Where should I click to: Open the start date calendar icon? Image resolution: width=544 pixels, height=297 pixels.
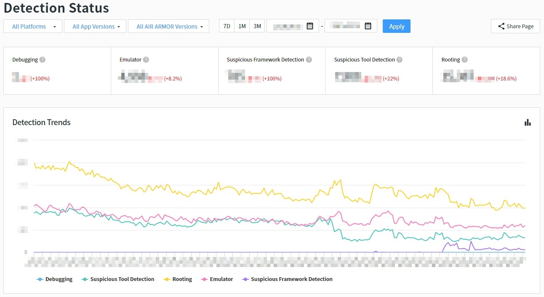coord(310,26)
